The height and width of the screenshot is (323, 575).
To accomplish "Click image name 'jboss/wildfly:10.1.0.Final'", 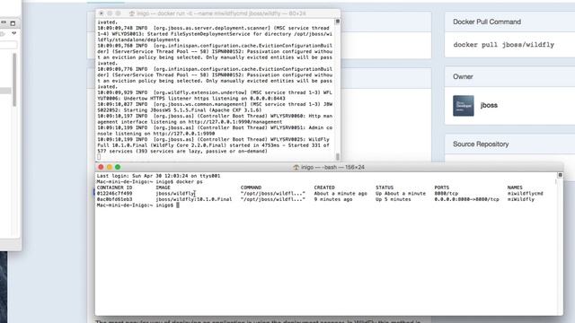I will (x=194, y=199).
